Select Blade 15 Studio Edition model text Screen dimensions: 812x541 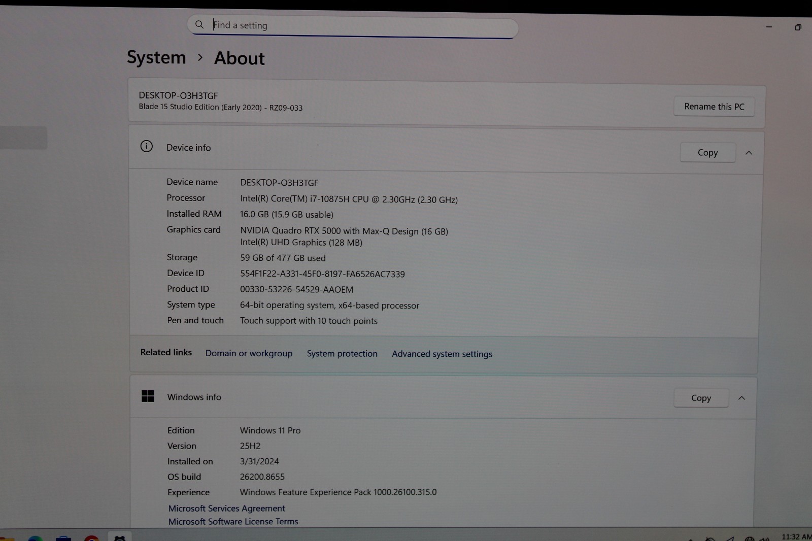click(220, 107)
